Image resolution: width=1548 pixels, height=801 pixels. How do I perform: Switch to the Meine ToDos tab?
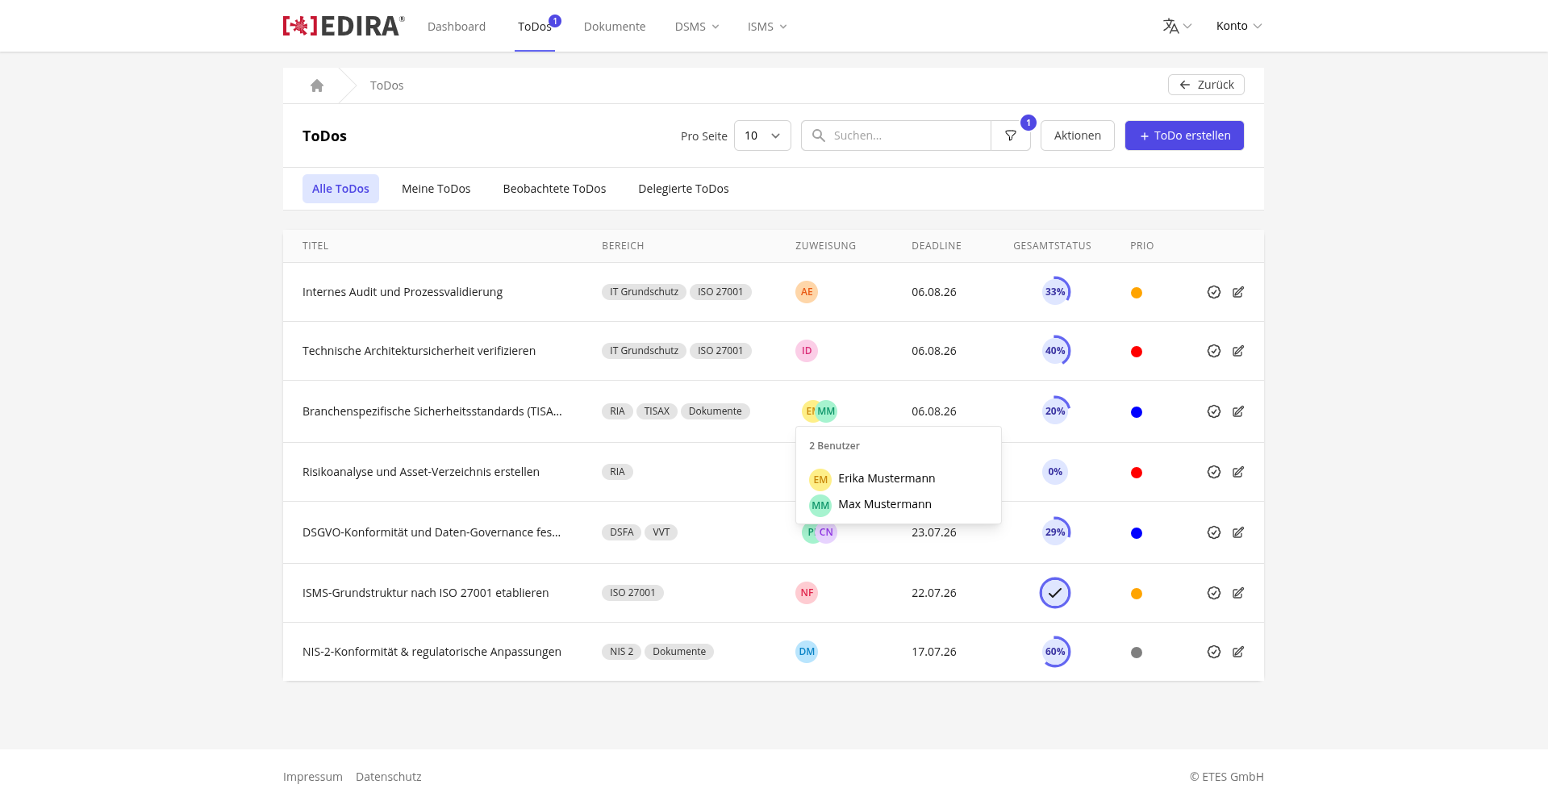pos(436,189)
